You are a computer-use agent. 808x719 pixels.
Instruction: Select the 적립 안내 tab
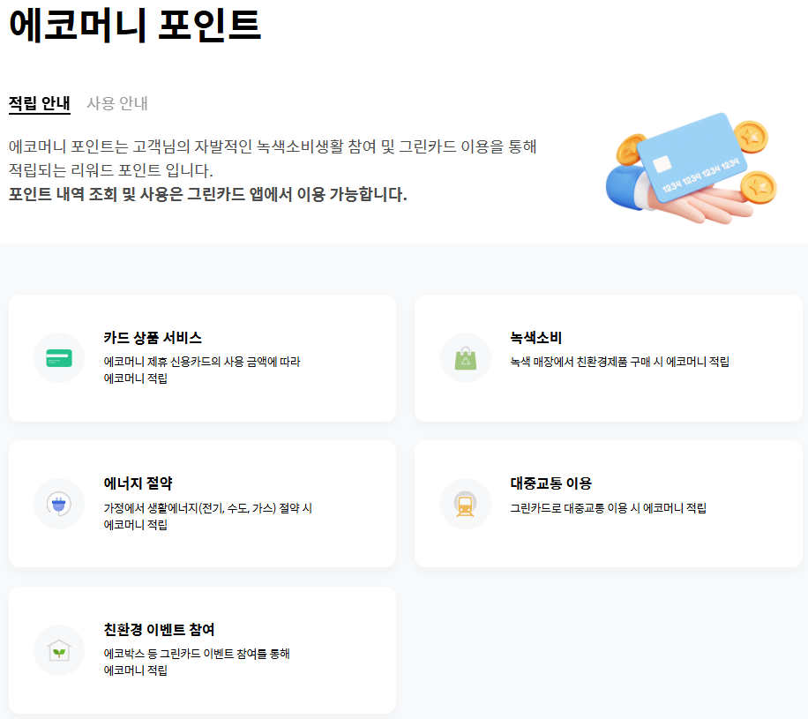37,103
